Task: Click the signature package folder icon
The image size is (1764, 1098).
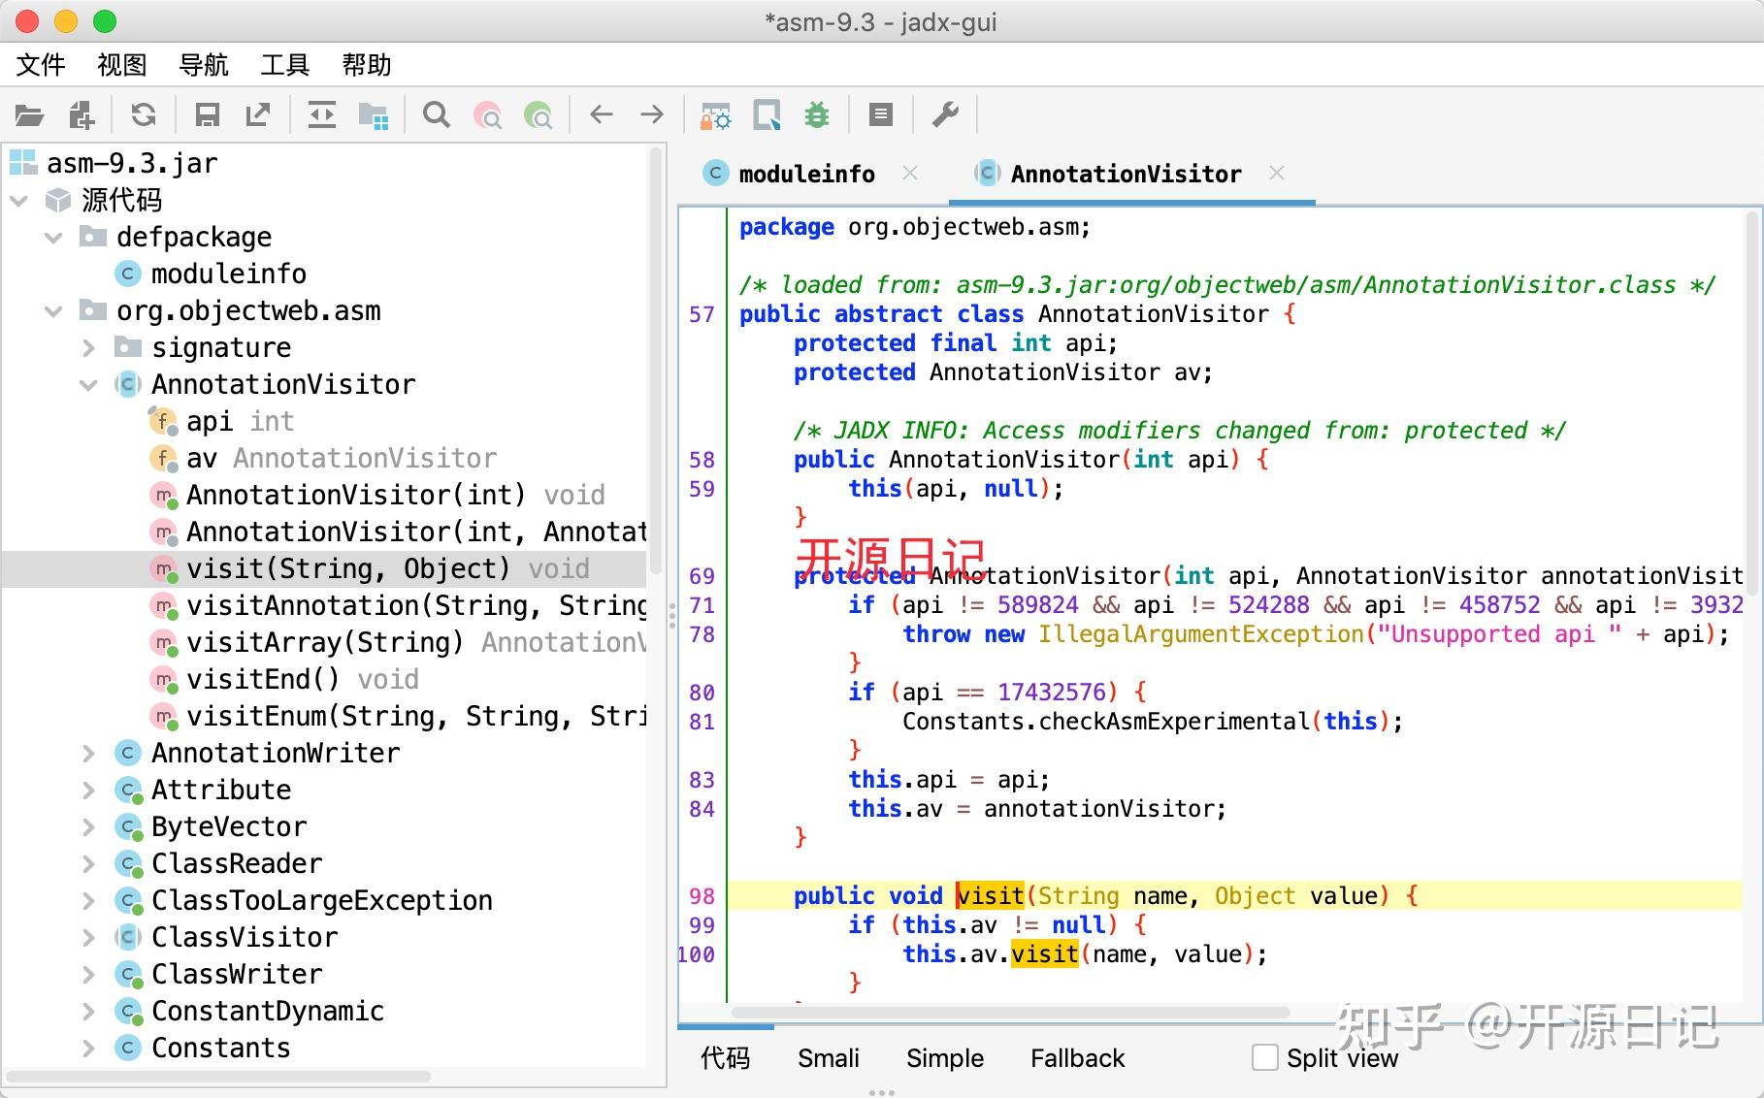Action: 128,346
